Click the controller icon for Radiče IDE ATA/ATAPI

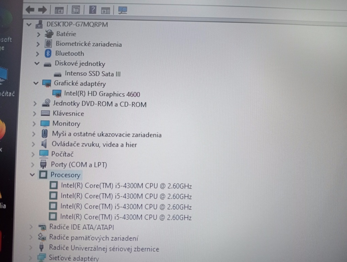point(42,227)
